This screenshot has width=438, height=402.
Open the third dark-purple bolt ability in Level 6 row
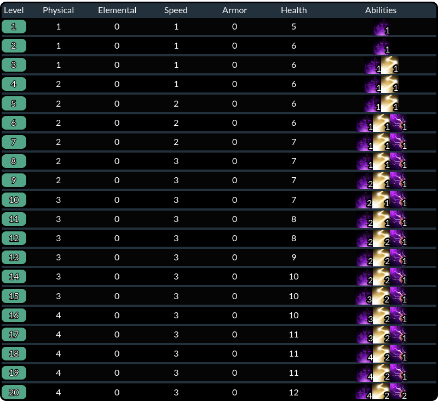(x=399, y=123)
